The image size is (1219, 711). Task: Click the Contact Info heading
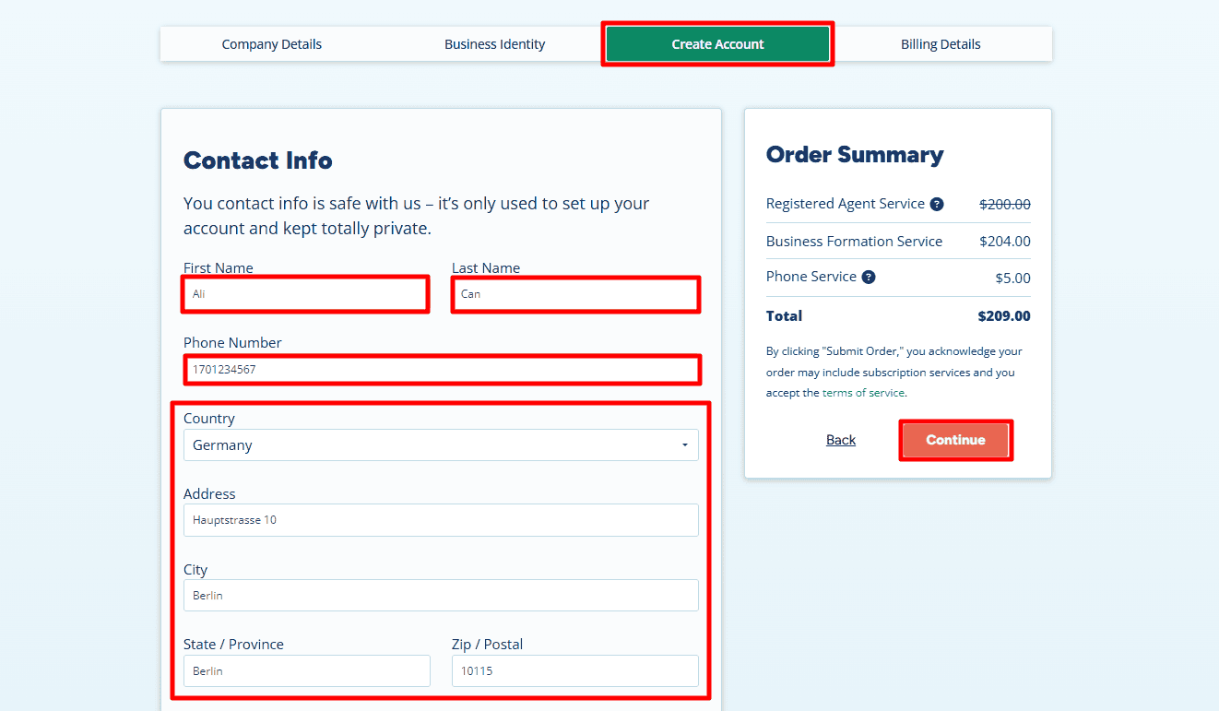coord(258,160)
